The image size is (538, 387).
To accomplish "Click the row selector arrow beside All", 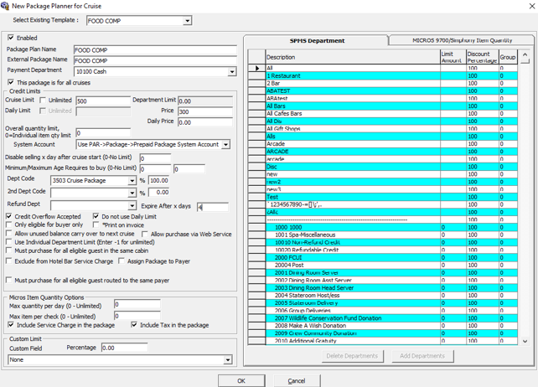I will click(x=257, y=68).
